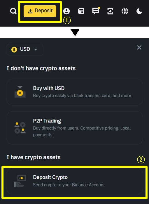Click the download app icon

click(110, 11)
